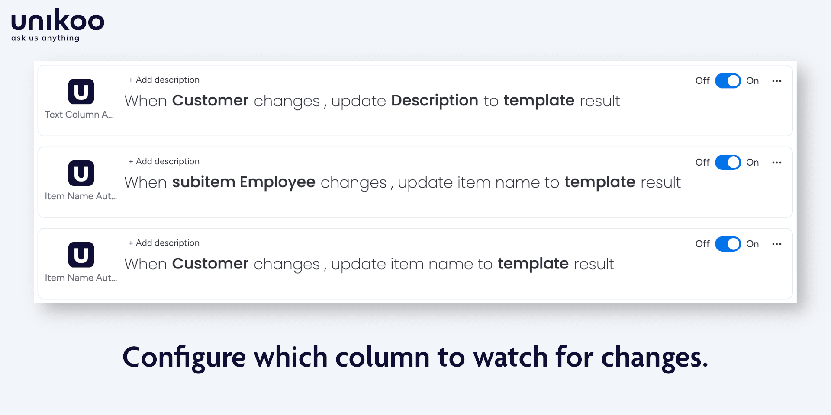Open the three-dot menu for the last automation
The height and width of the screenshot is (415, 831).
tap(777, 244)
